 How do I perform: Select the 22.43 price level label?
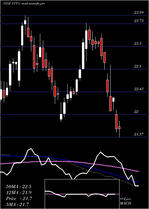[139, 89]
